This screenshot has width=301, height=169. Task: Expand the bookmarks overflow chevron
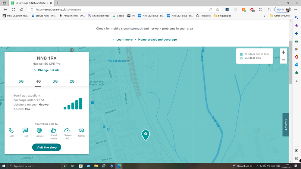pos(265,16)
